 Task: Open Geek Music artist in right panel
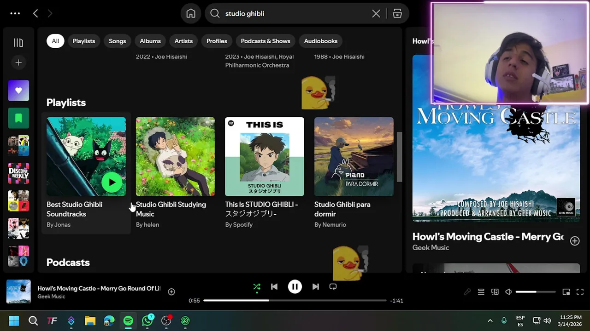click(x=431, y=248)
